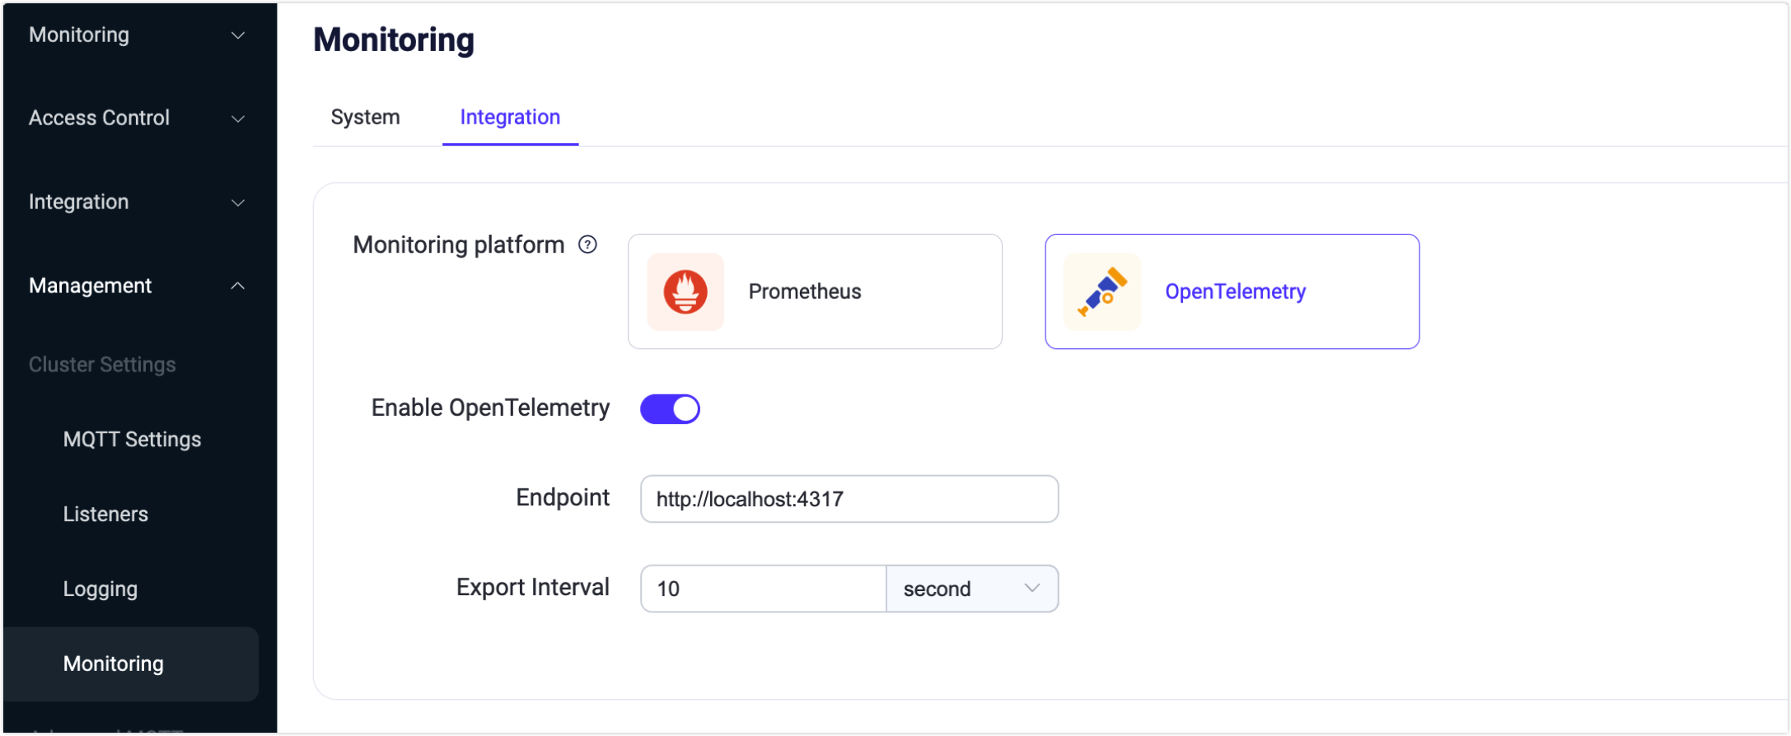Expand the Integration sidebar section
This screenshot has height=736, width=1791.
[x=137, y=203]
